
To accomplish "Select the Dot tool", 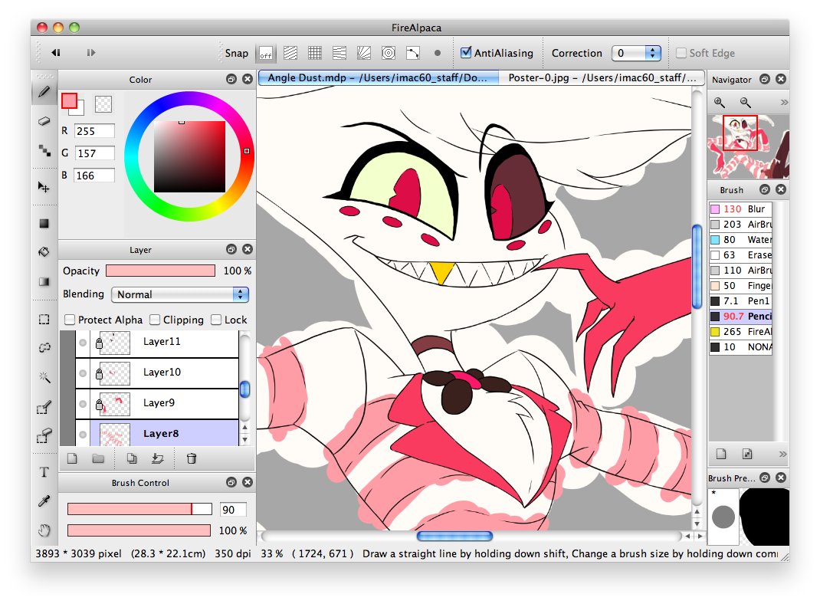I will [x=44, y=151].
